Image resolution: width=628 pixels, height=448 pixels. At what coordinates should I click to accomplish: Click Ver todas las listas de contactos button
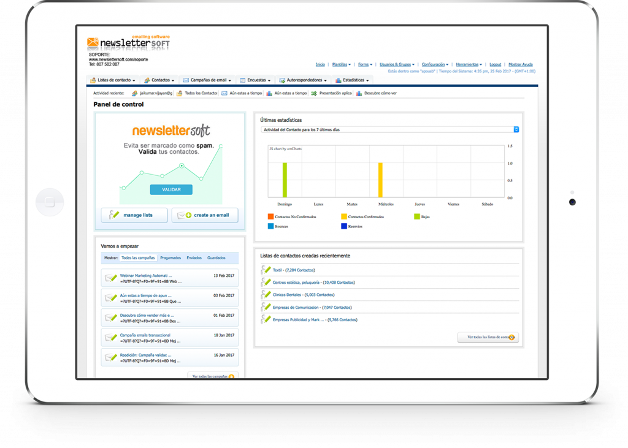click(488, 337)
